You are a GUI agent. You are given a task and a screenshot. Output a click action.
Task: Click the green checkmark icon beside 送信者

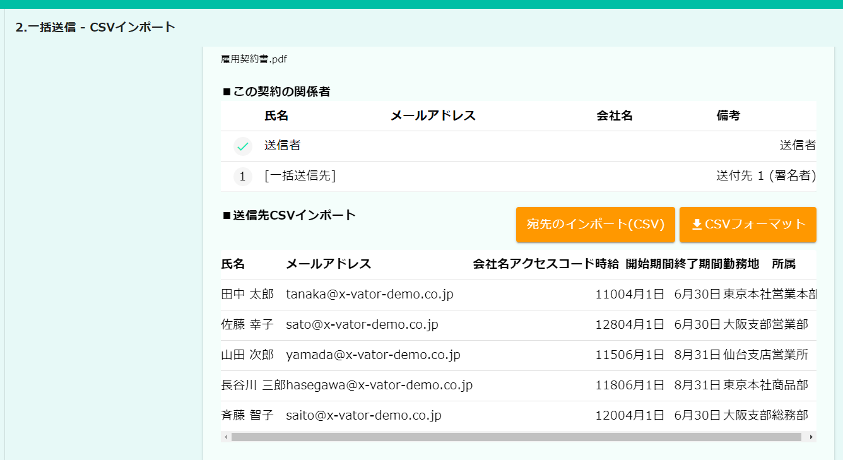(242, 146)
